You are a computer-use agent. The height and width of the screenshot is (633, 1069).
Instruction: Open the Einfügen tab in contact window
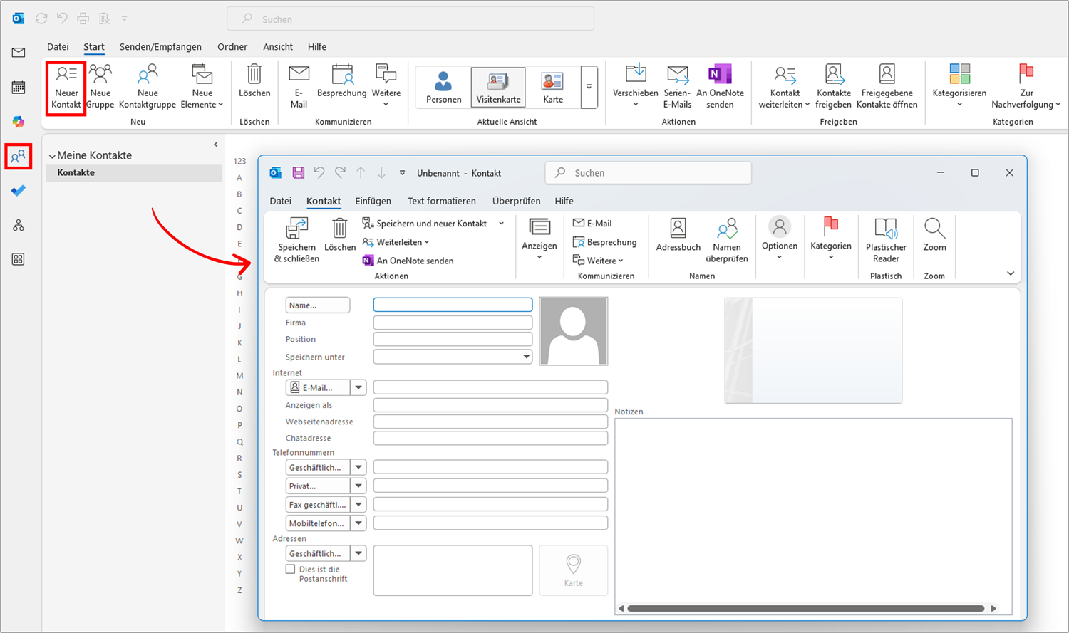[373, 201]
